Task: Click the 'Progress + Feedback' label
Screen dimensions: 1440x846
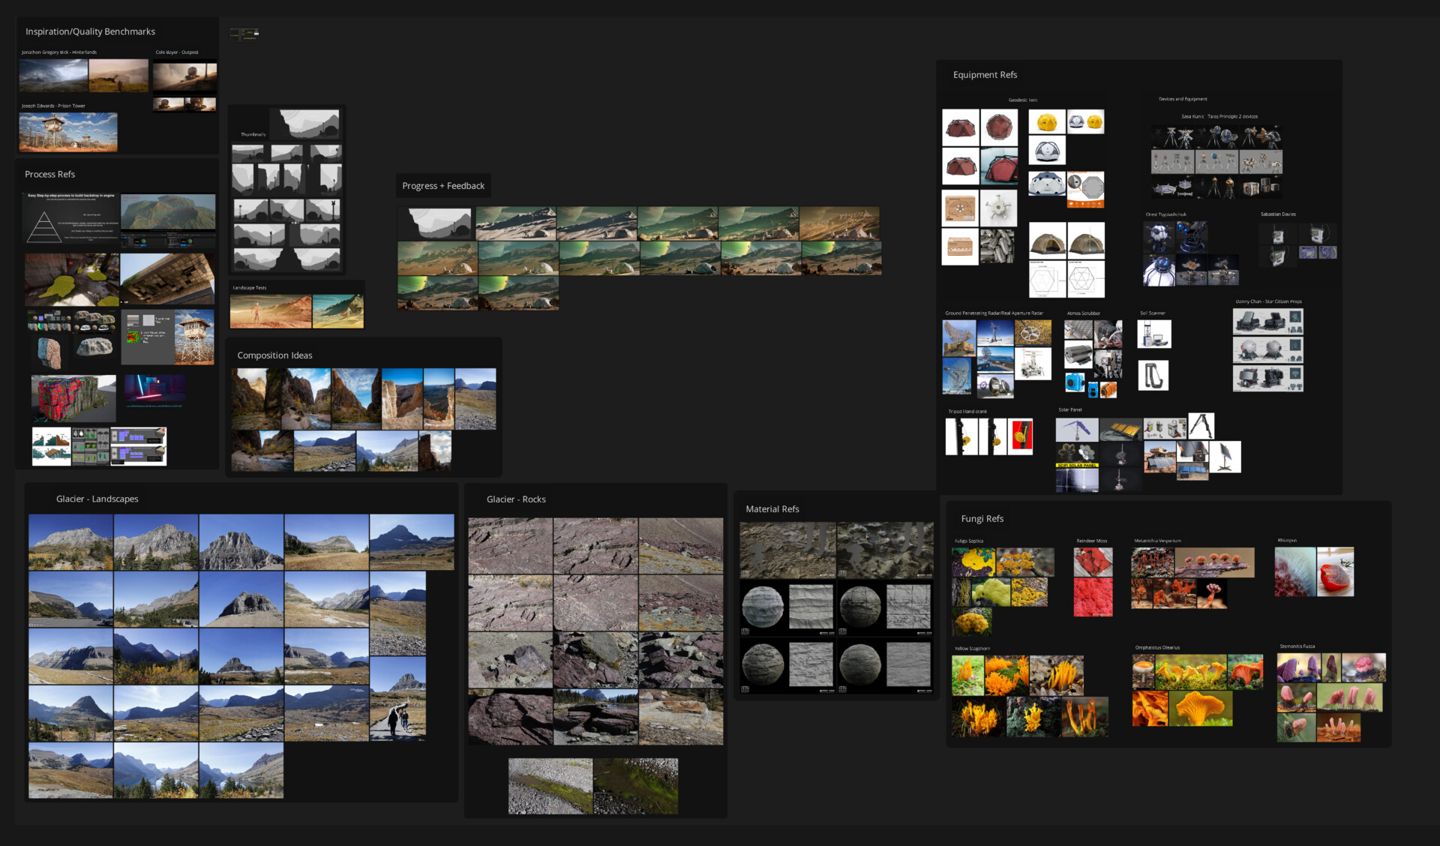Action: pos(442,186)
